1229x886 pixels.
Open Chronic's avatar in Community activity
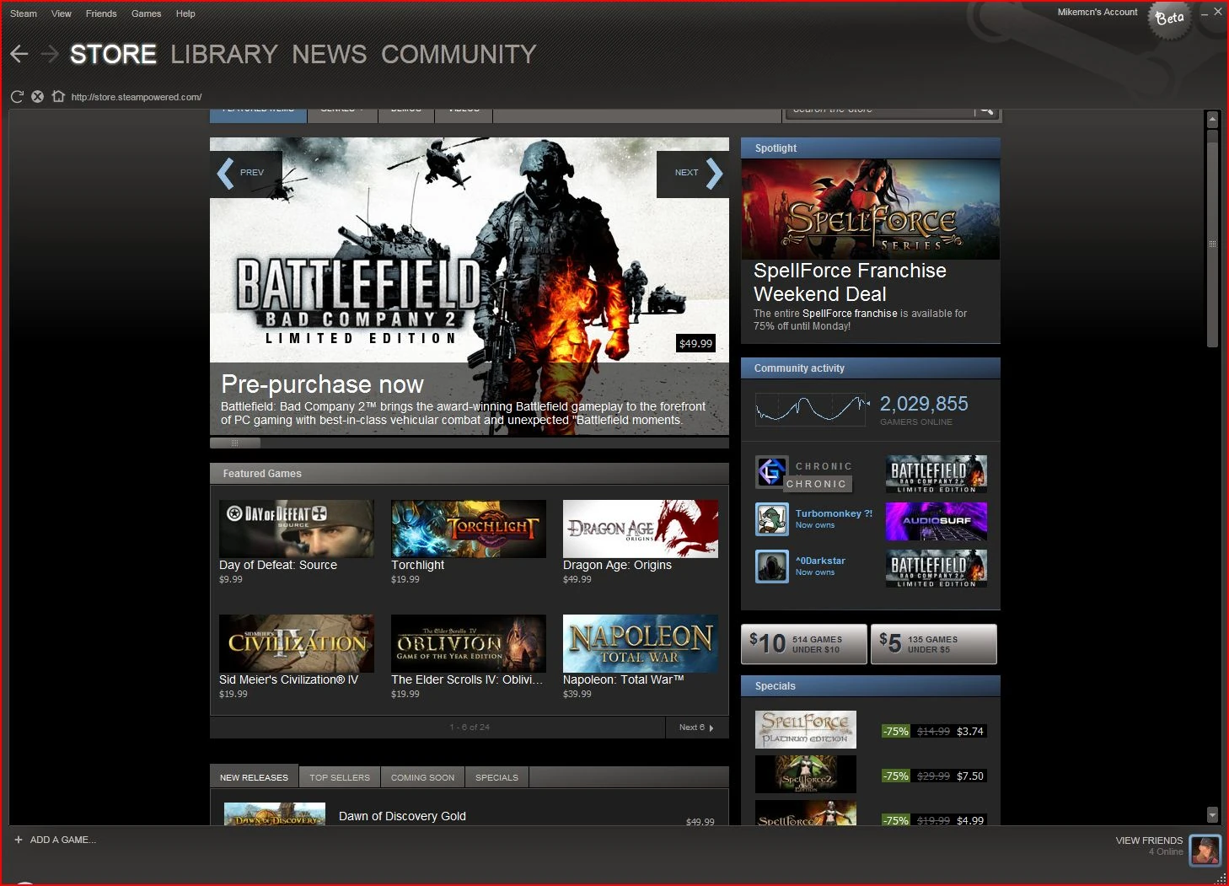pyautogui.click(x=771, y=472)
